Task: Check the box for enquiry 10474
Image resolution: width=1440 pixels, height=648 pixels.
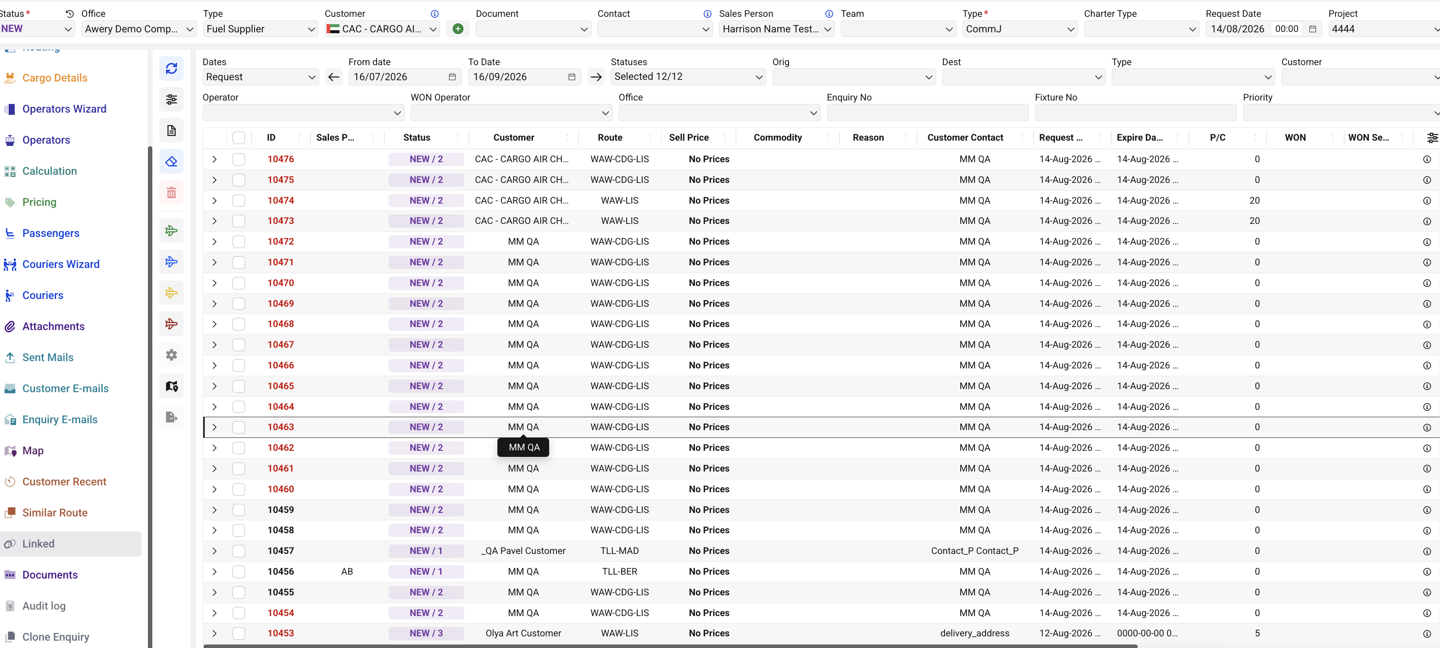Action: 239,201
